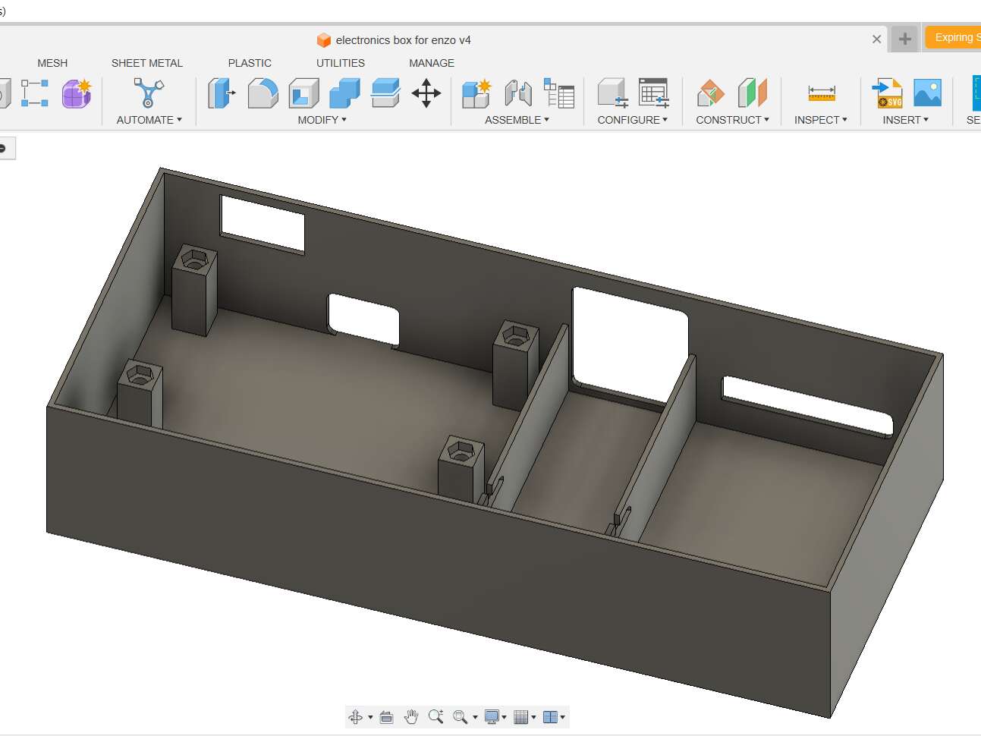Expand the Viewports dropdown arrow

pyautogui.click(x=562, y=717)
